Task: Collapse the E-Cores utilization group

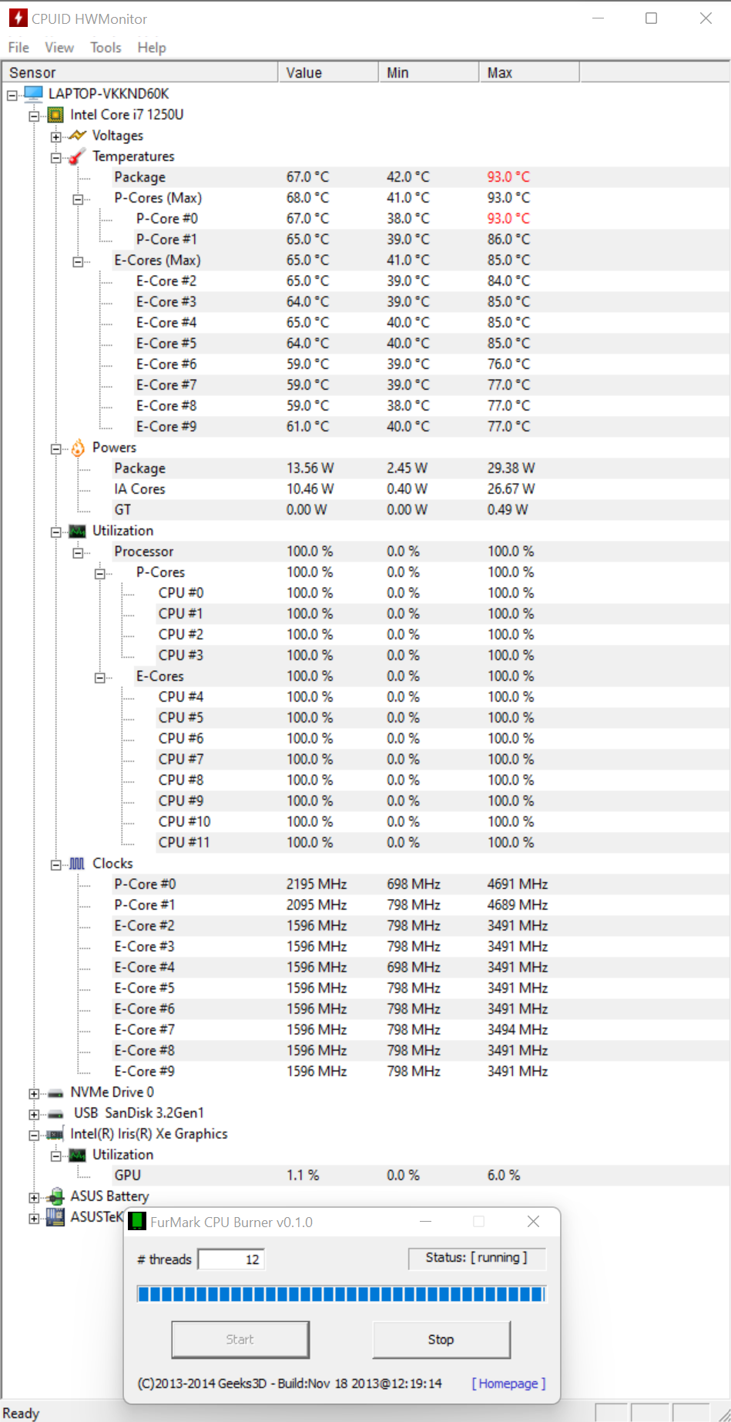Action: (99, 677)
